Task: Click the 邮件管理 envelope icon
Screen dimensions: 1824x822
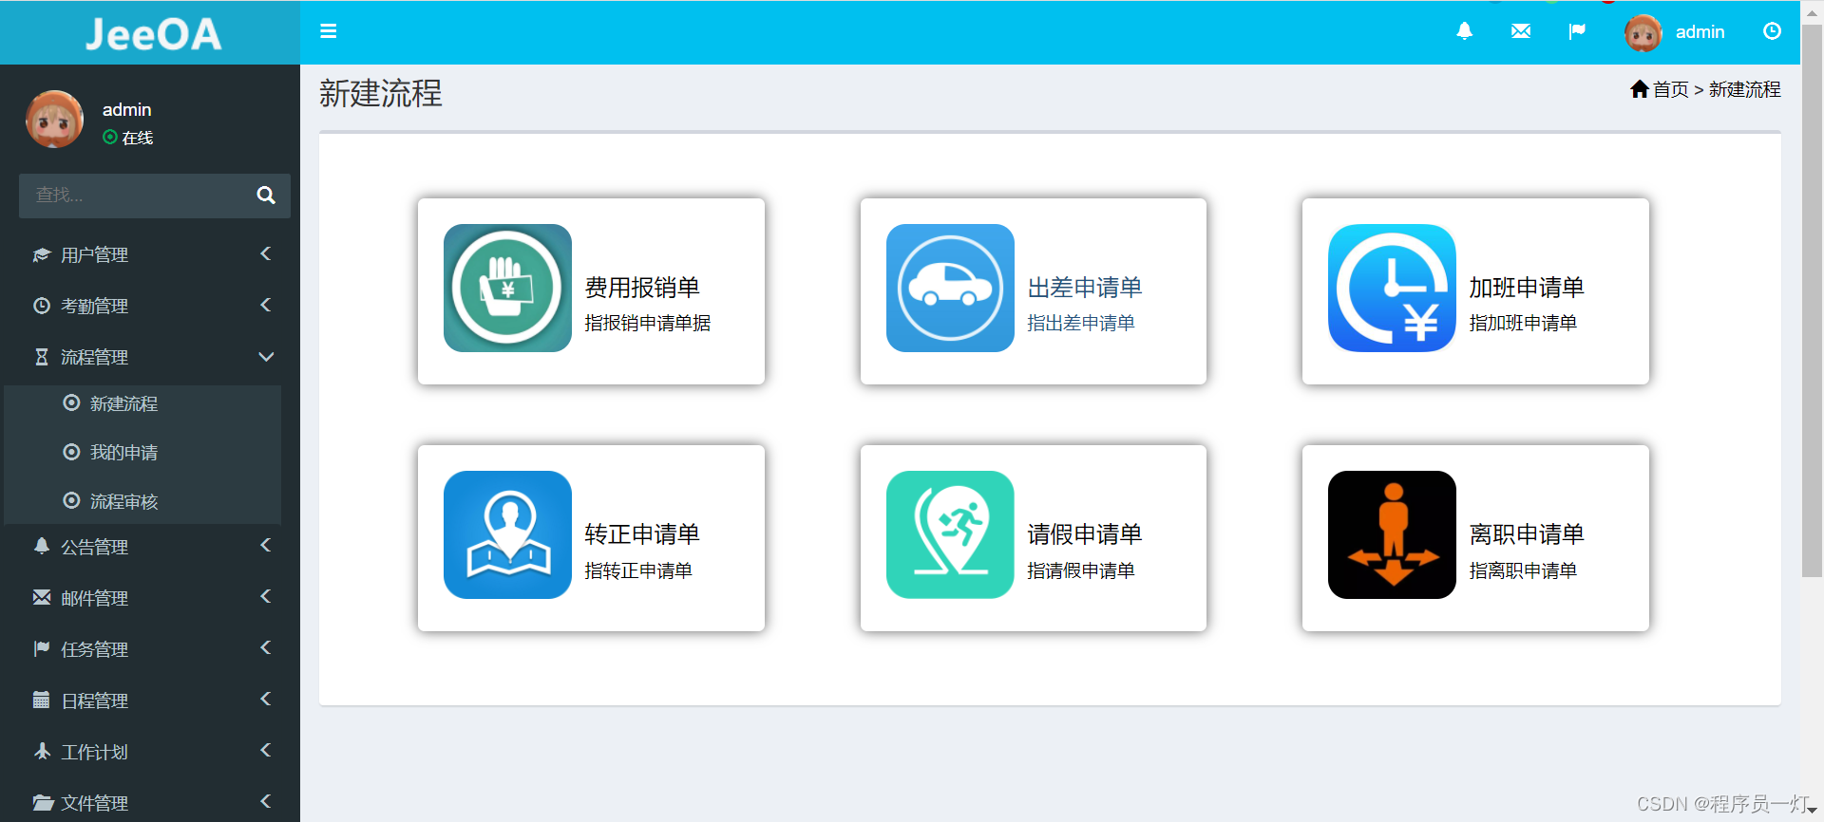Action: click(x=42, y=597)
